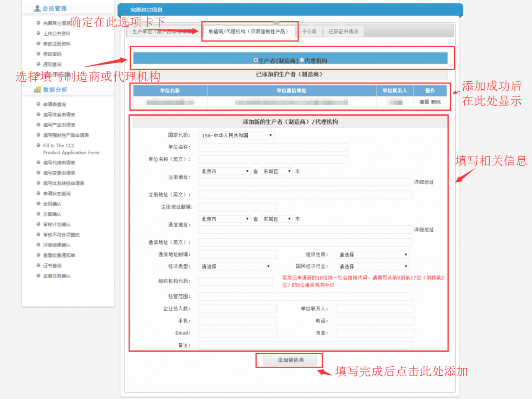Open the 组织性质 dropdown

(372, 254)
